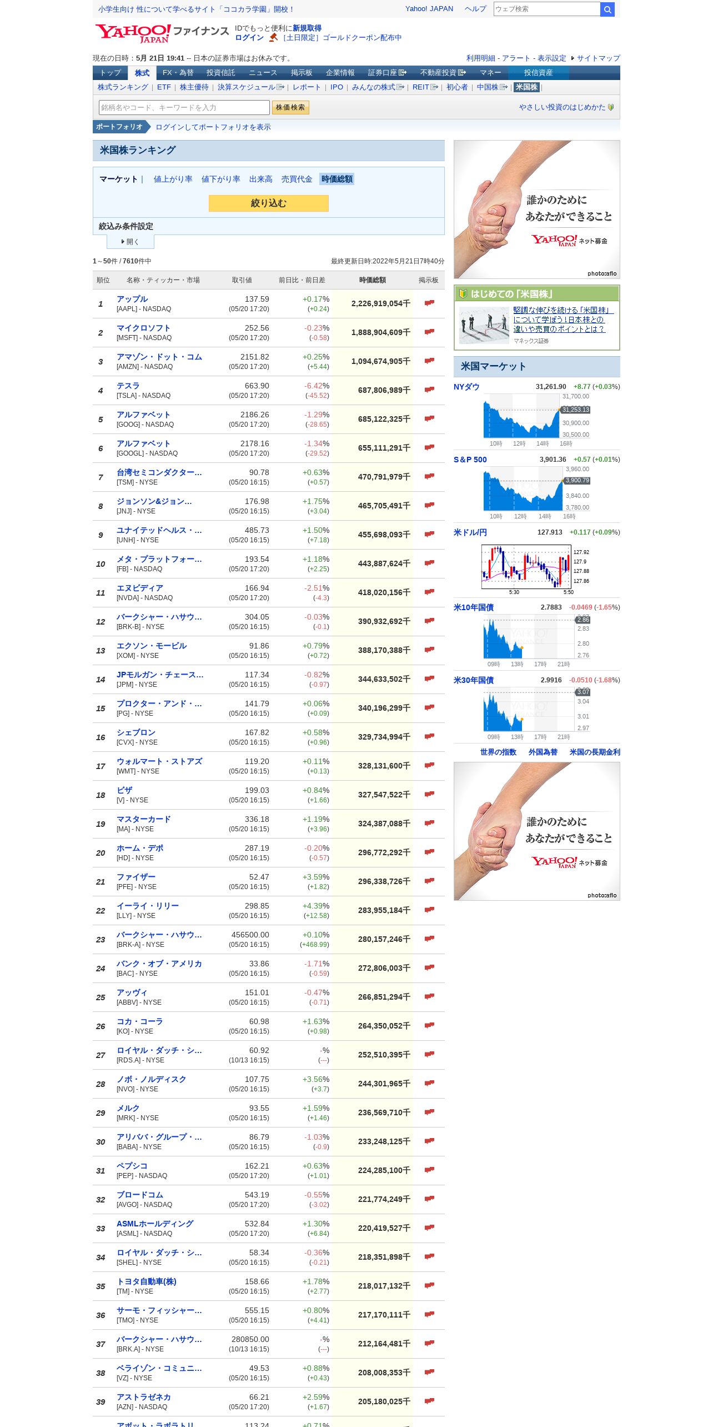The width and height of the screenshot is (713, 1427).
Task: Click the 新規取得 ID link
Action: (x=307, y=28)
